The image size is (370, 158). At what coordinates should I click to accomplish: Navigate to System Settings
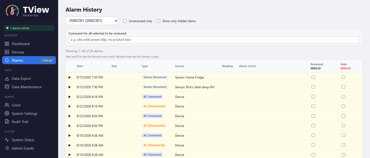tap(29, 113)
